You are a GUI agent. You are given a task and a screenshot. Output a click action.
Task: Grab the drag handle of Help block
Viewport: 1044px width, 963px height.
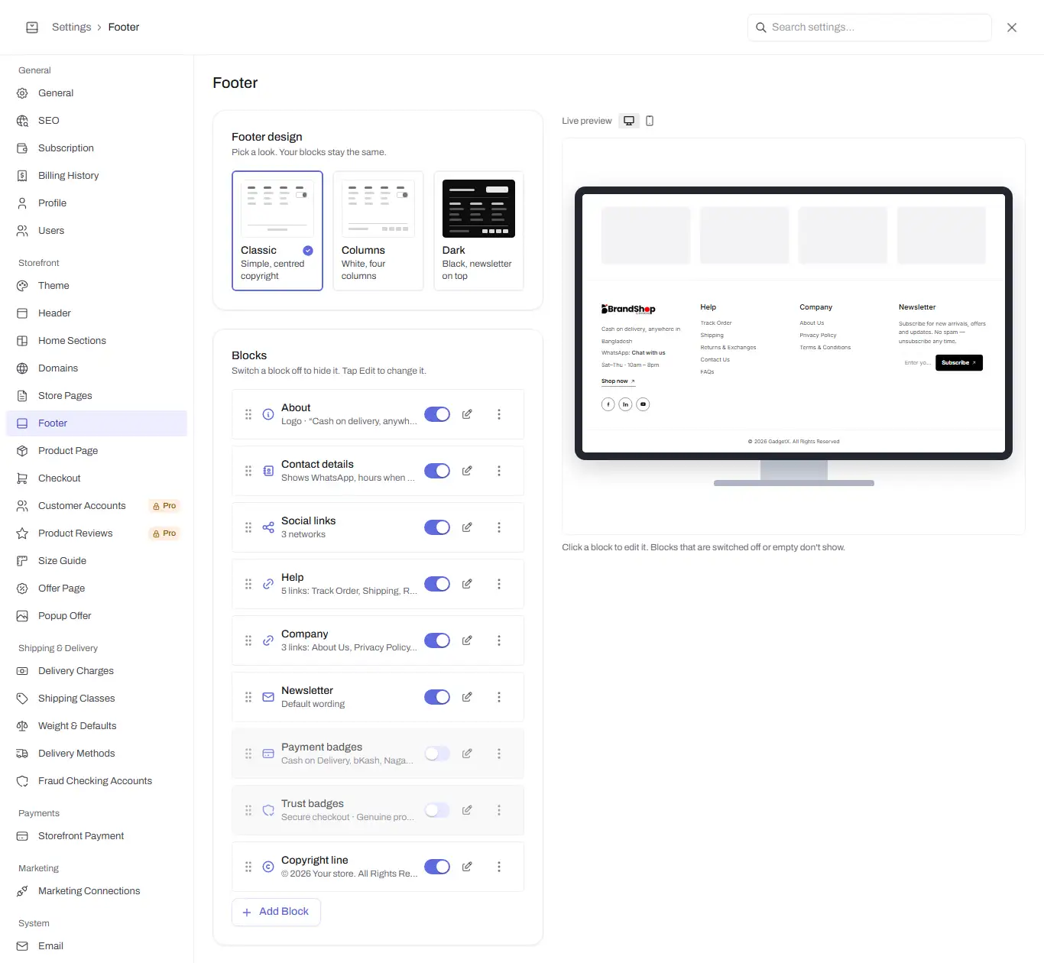(248, 584)
